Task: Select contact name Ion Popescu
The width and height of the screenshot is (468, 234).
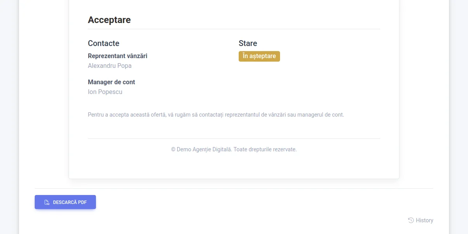Action: (105, 92)
